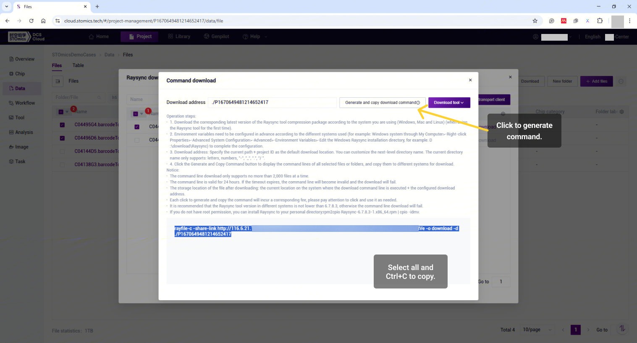The height and width of the screenshot is (343, 637).
Task: Switch to the Files tab
Action: 57,65
